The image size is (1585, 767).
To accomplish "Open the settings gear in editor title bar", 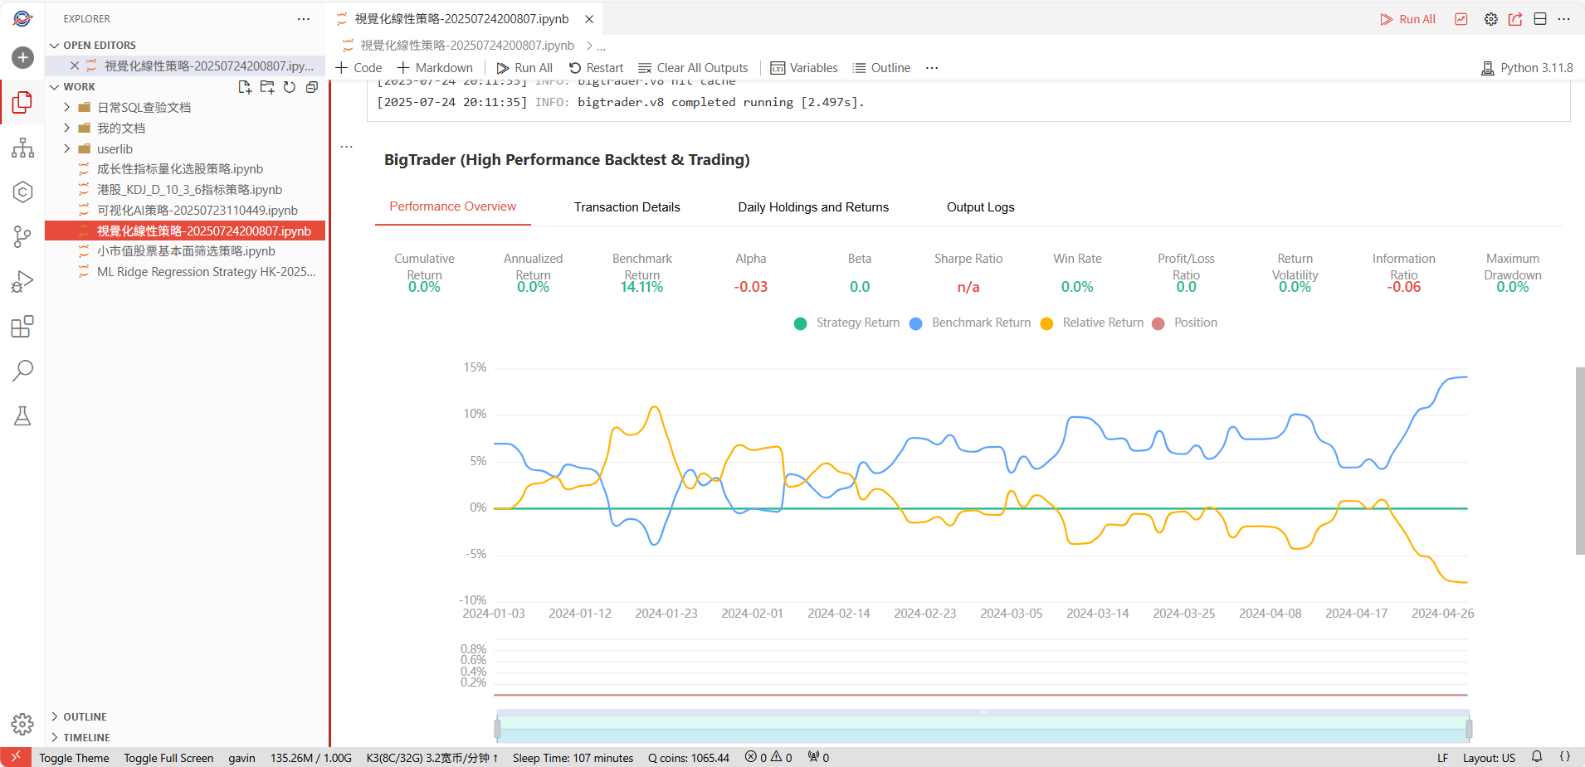I will click(x=1491, y=19).
